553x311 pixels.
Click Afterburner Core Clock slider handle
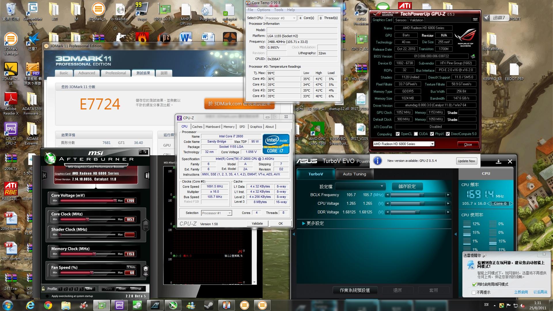[x=88, y=219]
